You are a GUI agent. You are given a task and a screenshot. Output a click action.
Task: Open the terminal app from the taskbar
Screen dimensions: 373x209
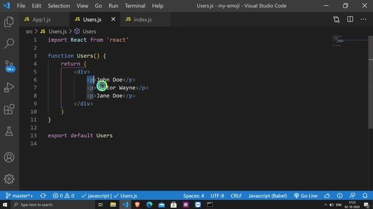coord(210,204)
